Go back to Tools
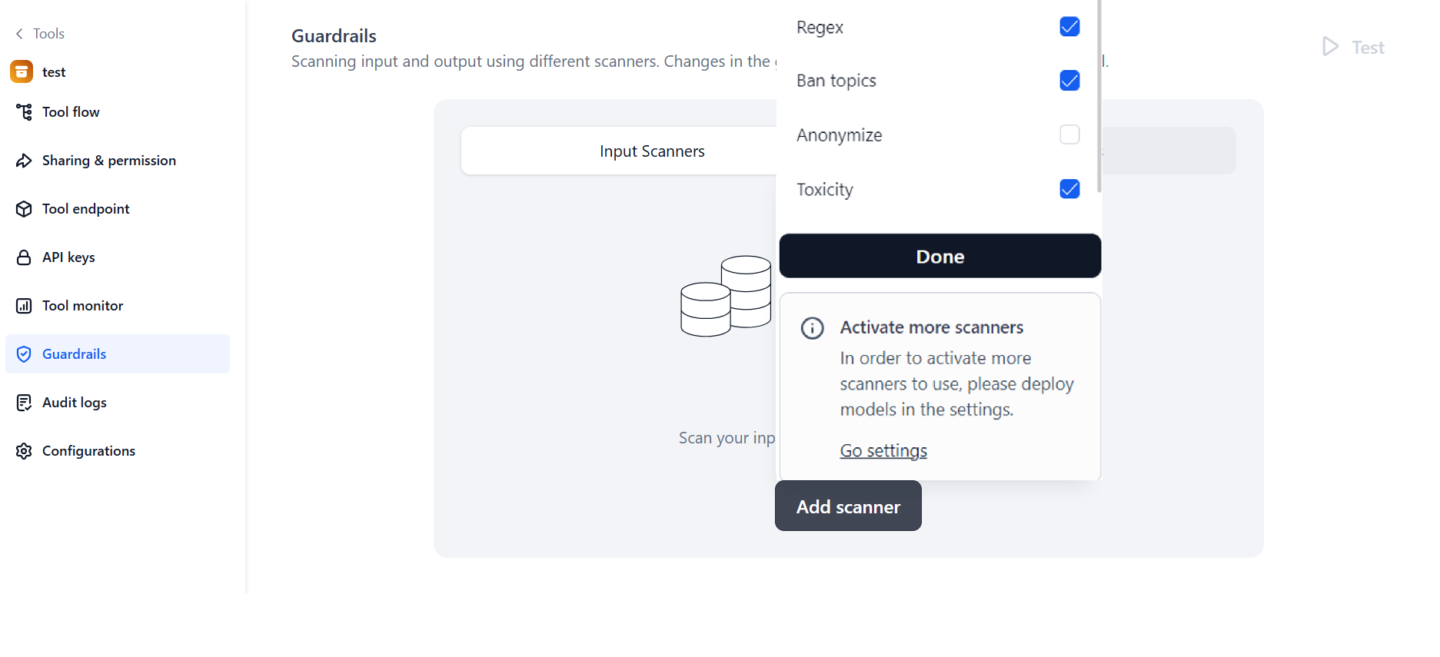Viewport: 1440px width, 657px height. [48, 34]
